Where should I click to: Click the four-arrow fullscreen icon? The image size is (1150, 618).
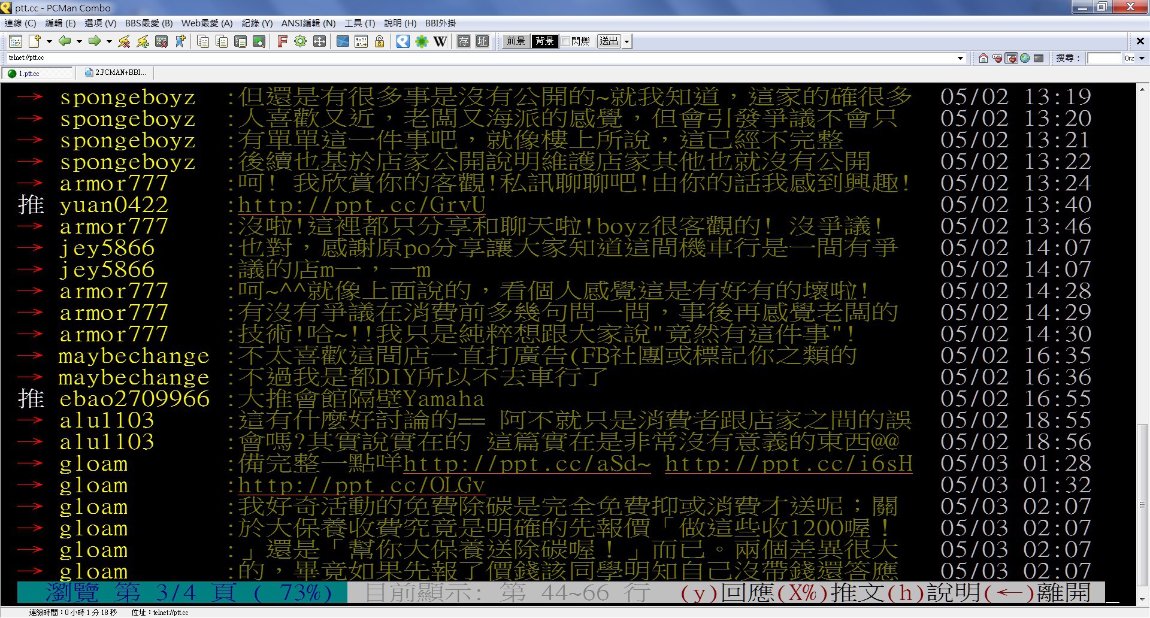point(319,41)
